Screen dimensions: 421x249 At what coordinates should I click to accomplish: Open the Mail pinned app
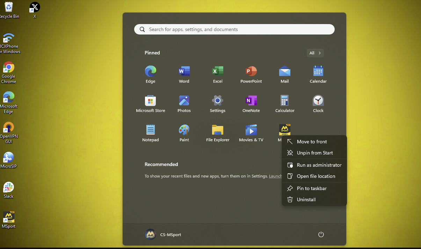[x=284, y=74]
